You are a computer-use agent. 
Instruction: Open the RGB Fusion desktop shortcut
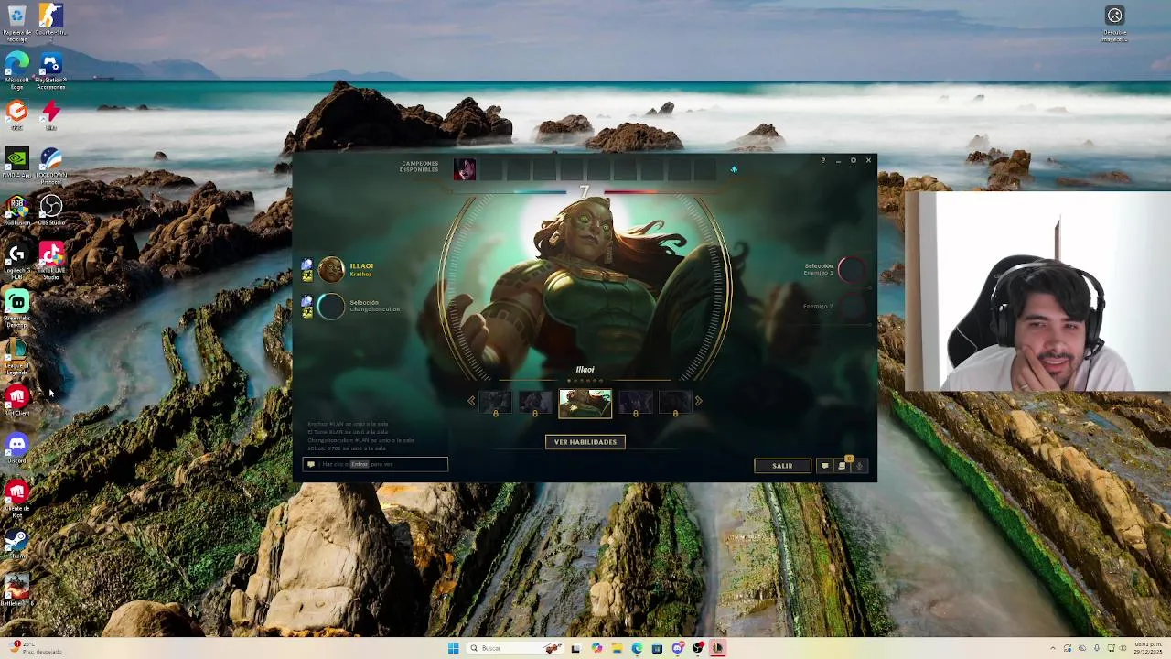coord(16,211)
